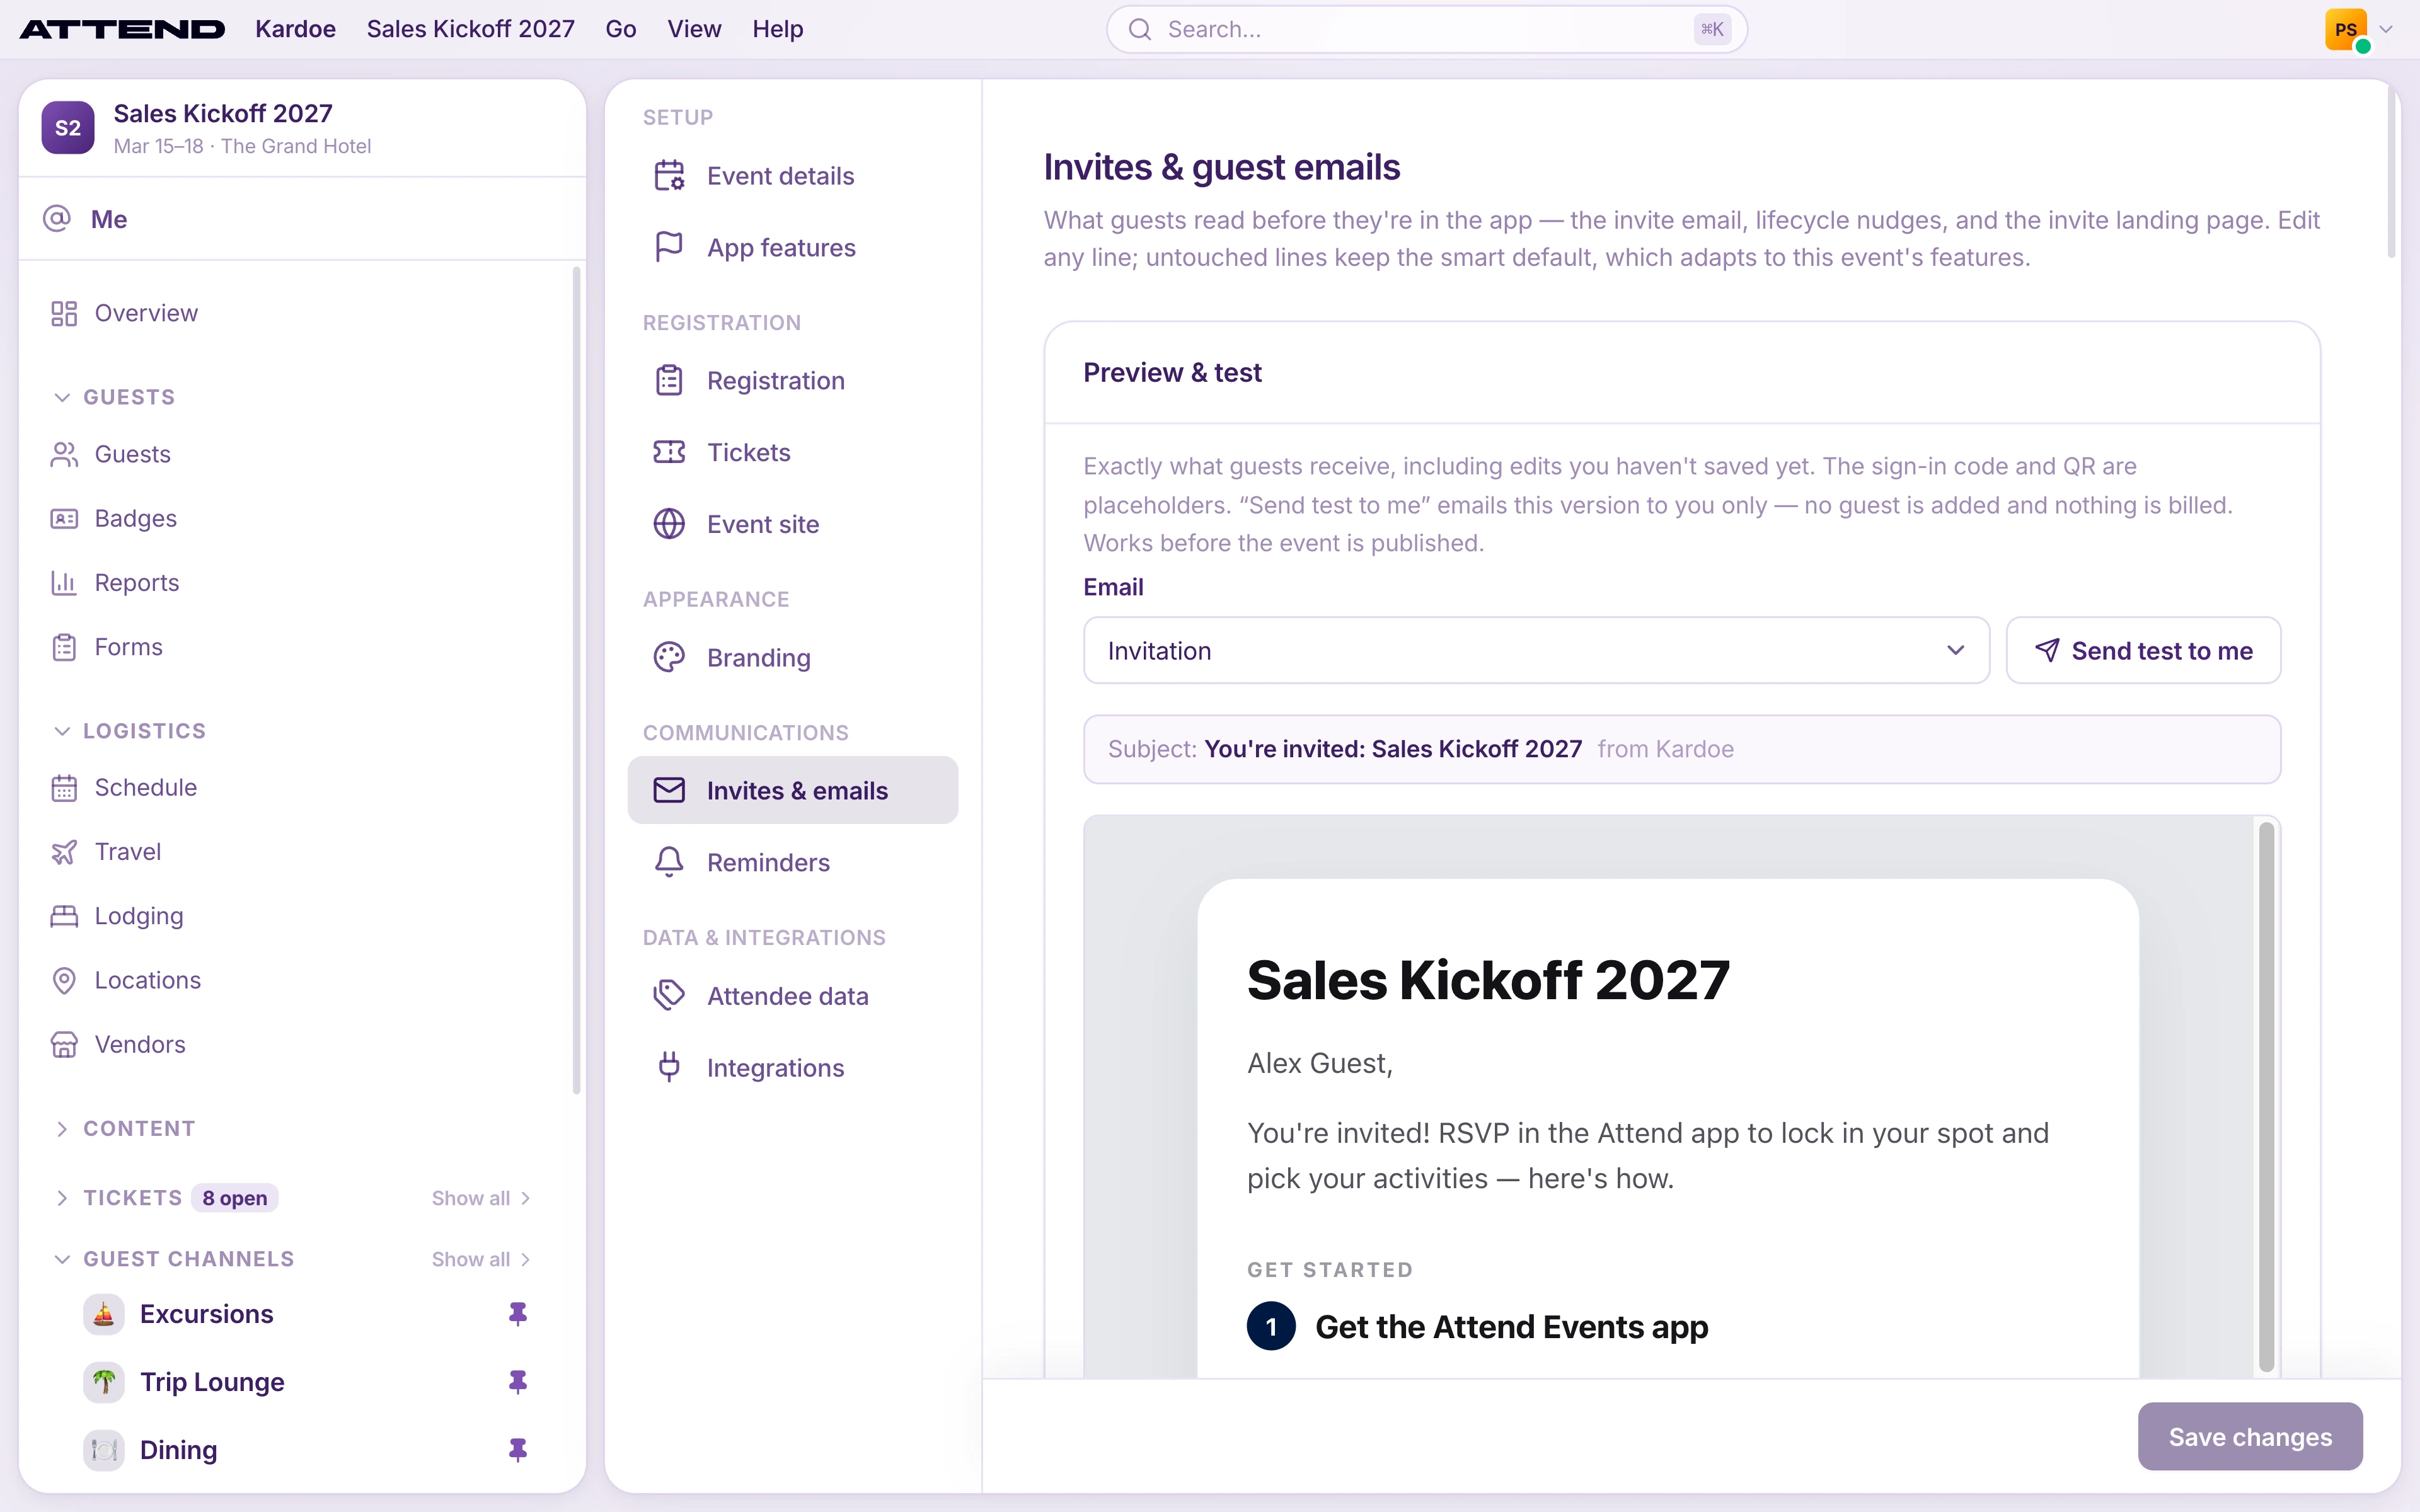
Task: Click the email preview scrollbar
Action: 2266,1096
